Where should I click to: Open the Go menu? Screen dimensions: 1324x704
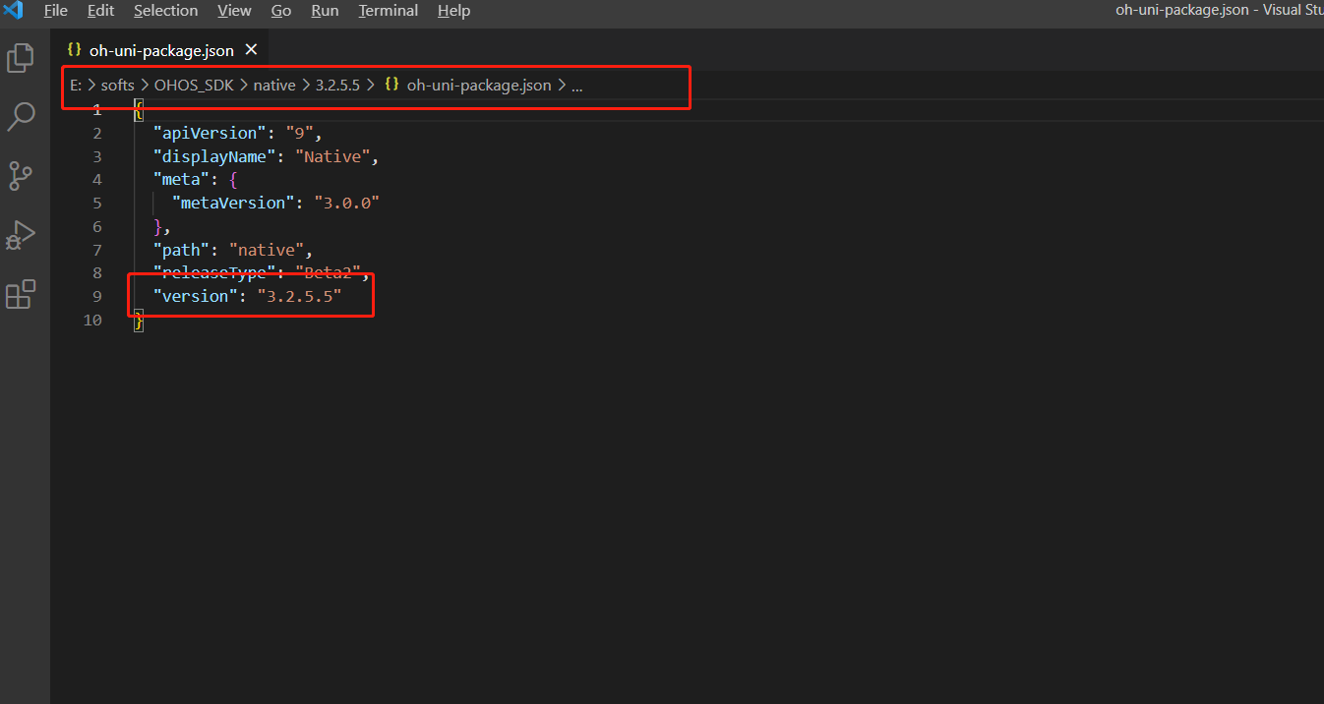click(x=281, y=11)
